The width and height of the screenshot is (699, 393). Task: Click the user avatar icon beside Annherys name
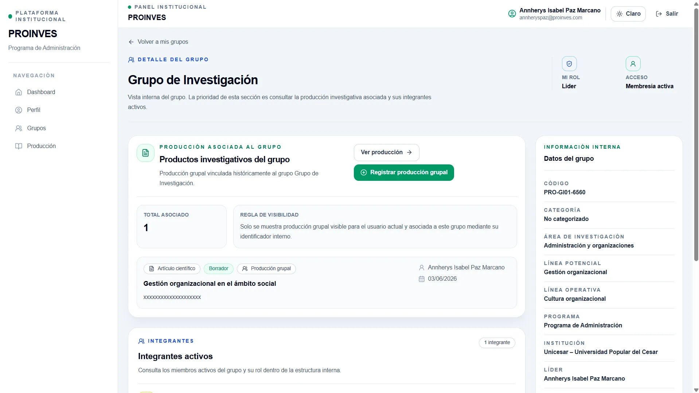coord(512,14)
